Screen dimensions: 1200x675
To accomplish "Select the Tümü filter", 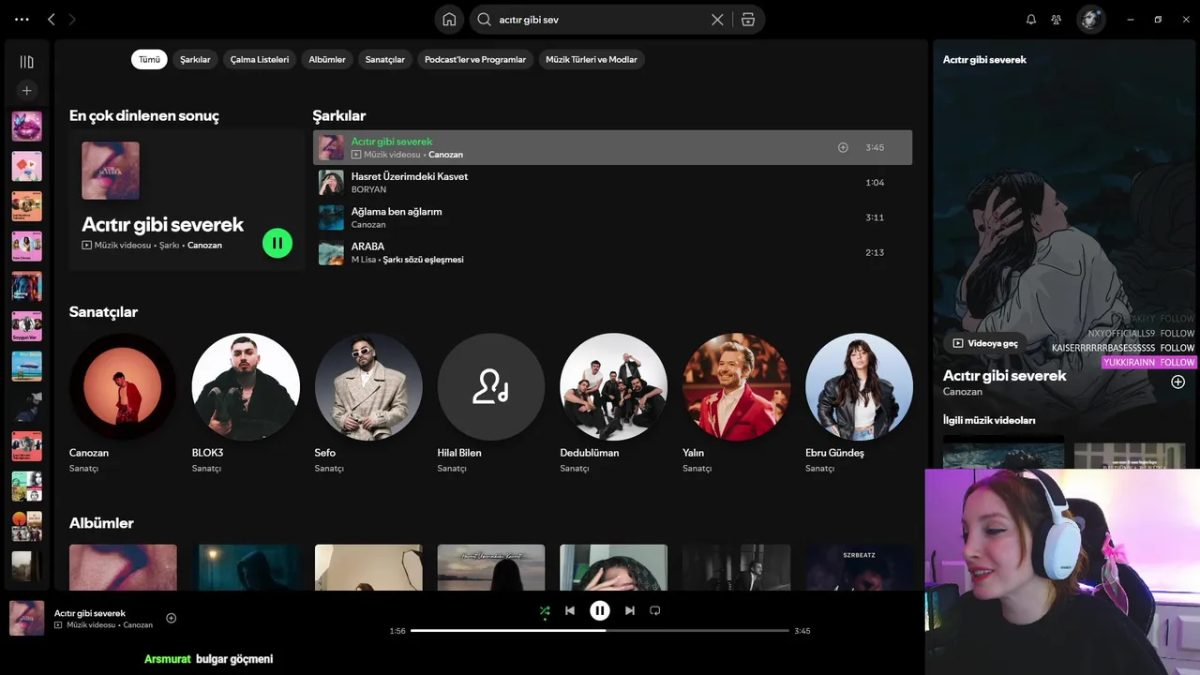I will (x=149, y=59).
